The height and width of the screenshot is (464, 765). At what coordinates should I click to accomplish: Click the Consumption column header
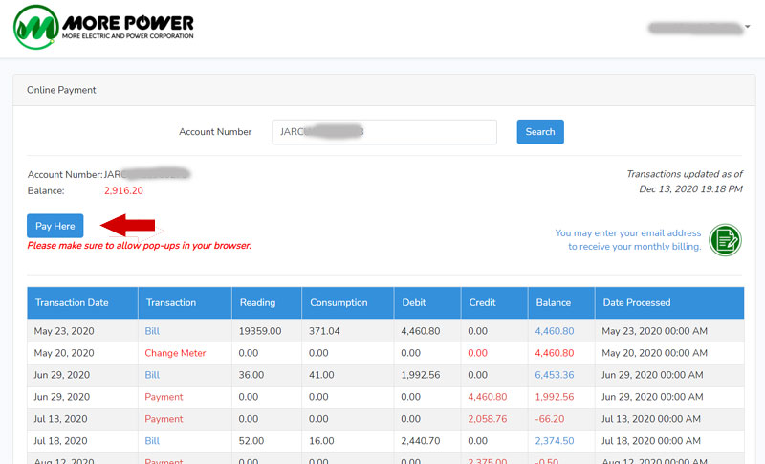coord(339,303)
